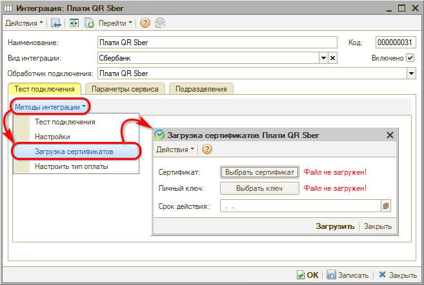
Task: Open Действия menu in certificate dialog
Action: pyautogui.click(x=175, y=150)
